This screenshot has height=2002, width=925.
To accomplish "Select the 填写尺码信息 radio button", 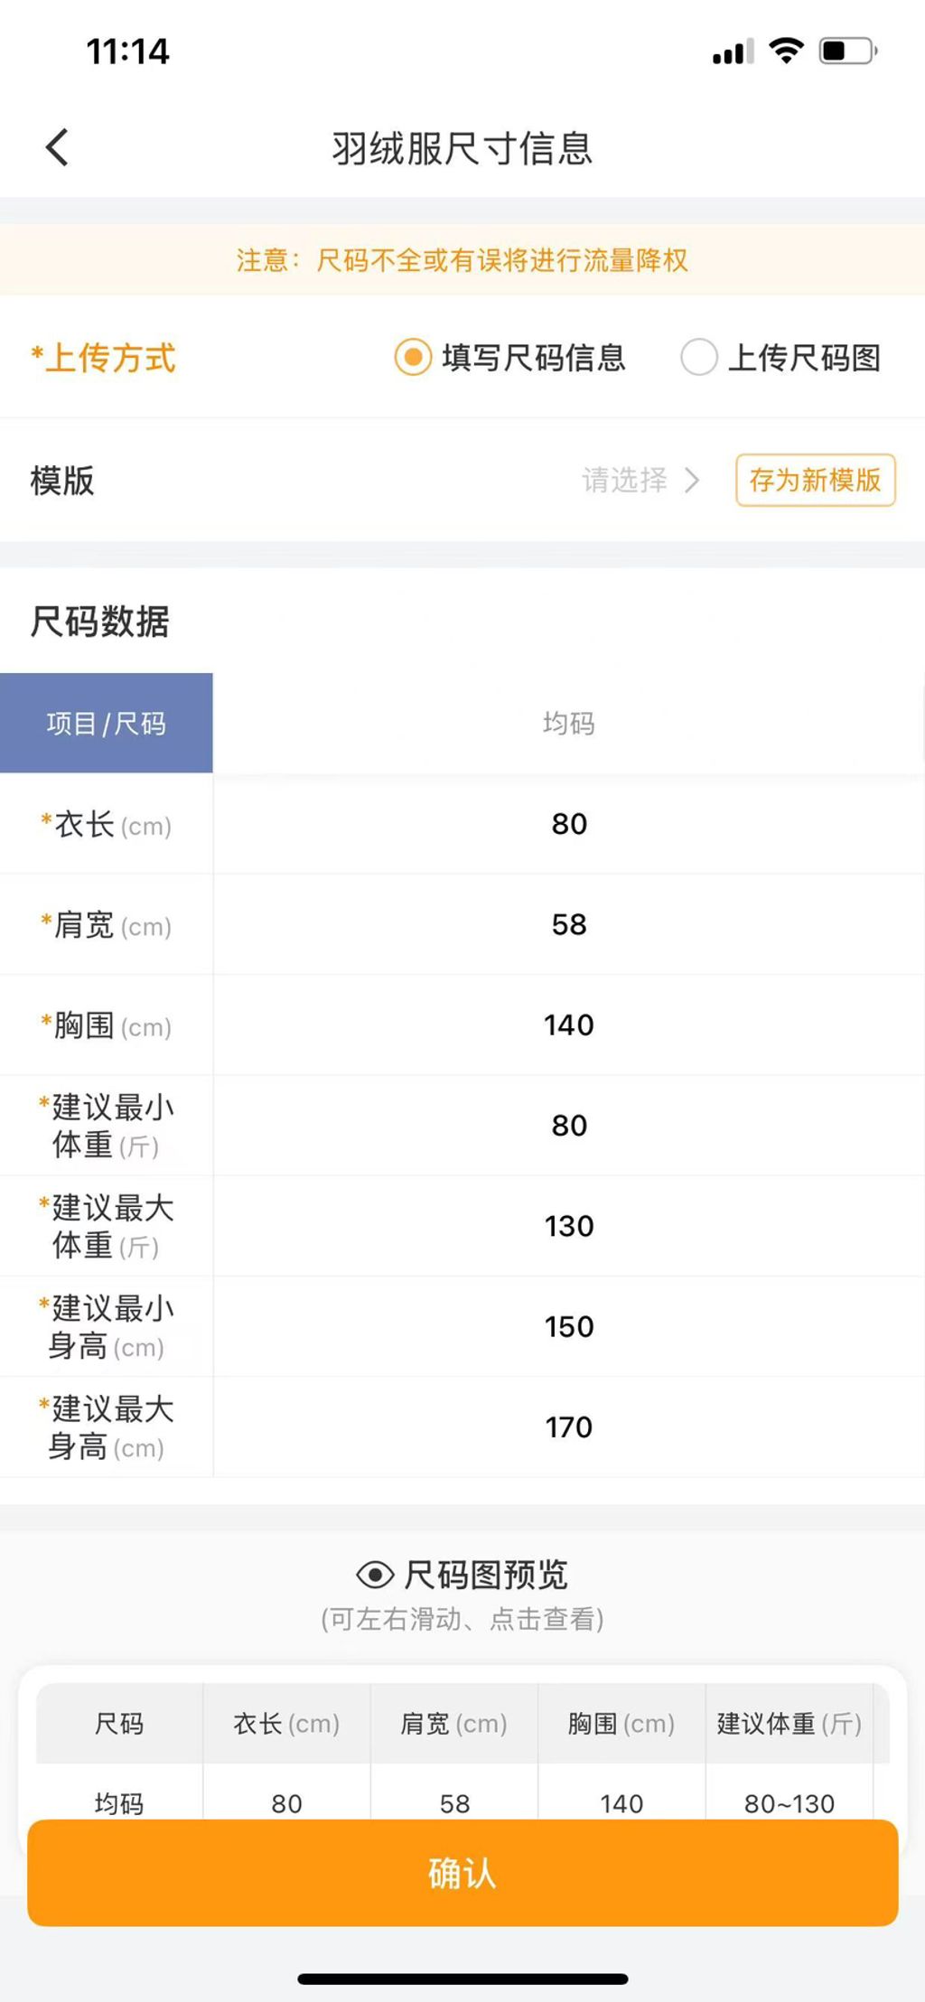I will click(413, 358).
